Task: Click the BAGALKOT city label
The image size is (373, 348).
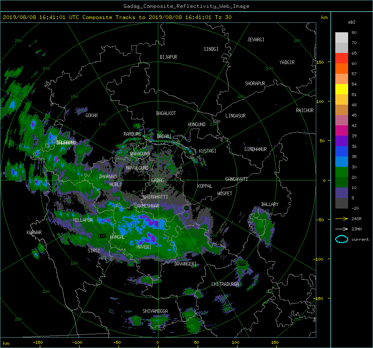Action: 166,113
